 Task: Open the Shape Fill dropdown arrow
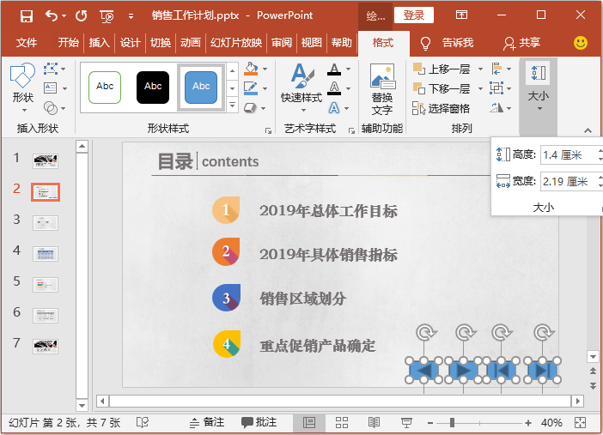click(x=265, y=69)
